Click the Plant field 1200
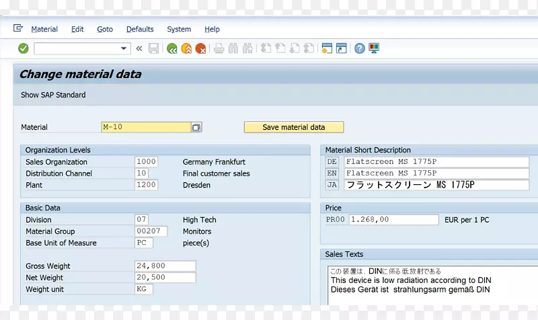 [146, 185]
